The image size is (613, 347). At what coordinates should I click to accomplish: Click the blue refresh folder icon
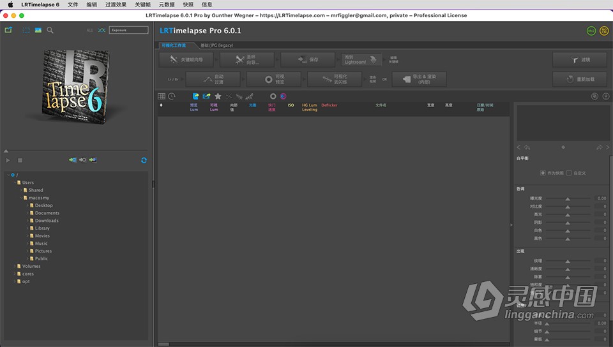(144, 161)
